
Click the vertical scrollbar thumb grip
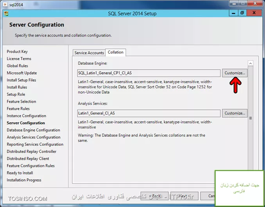[251, 118]
